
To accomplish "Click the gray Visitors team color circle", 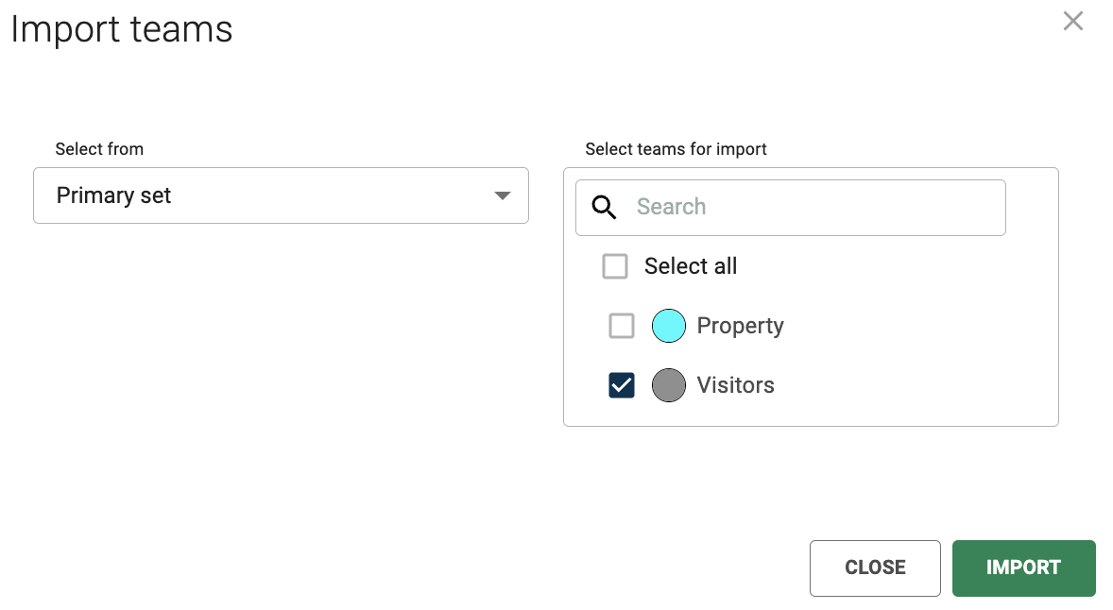I will click(669, 385).
